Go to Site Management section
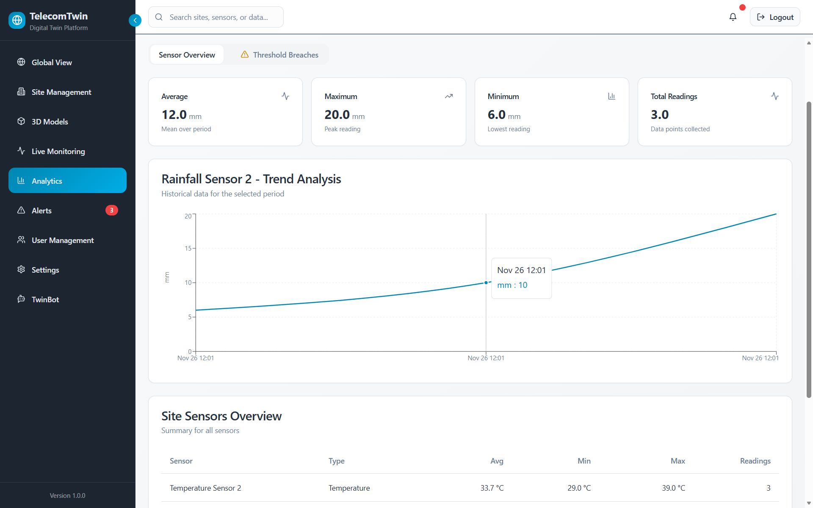Viewport: 813px width, 508px height. (x=61, y=92)
